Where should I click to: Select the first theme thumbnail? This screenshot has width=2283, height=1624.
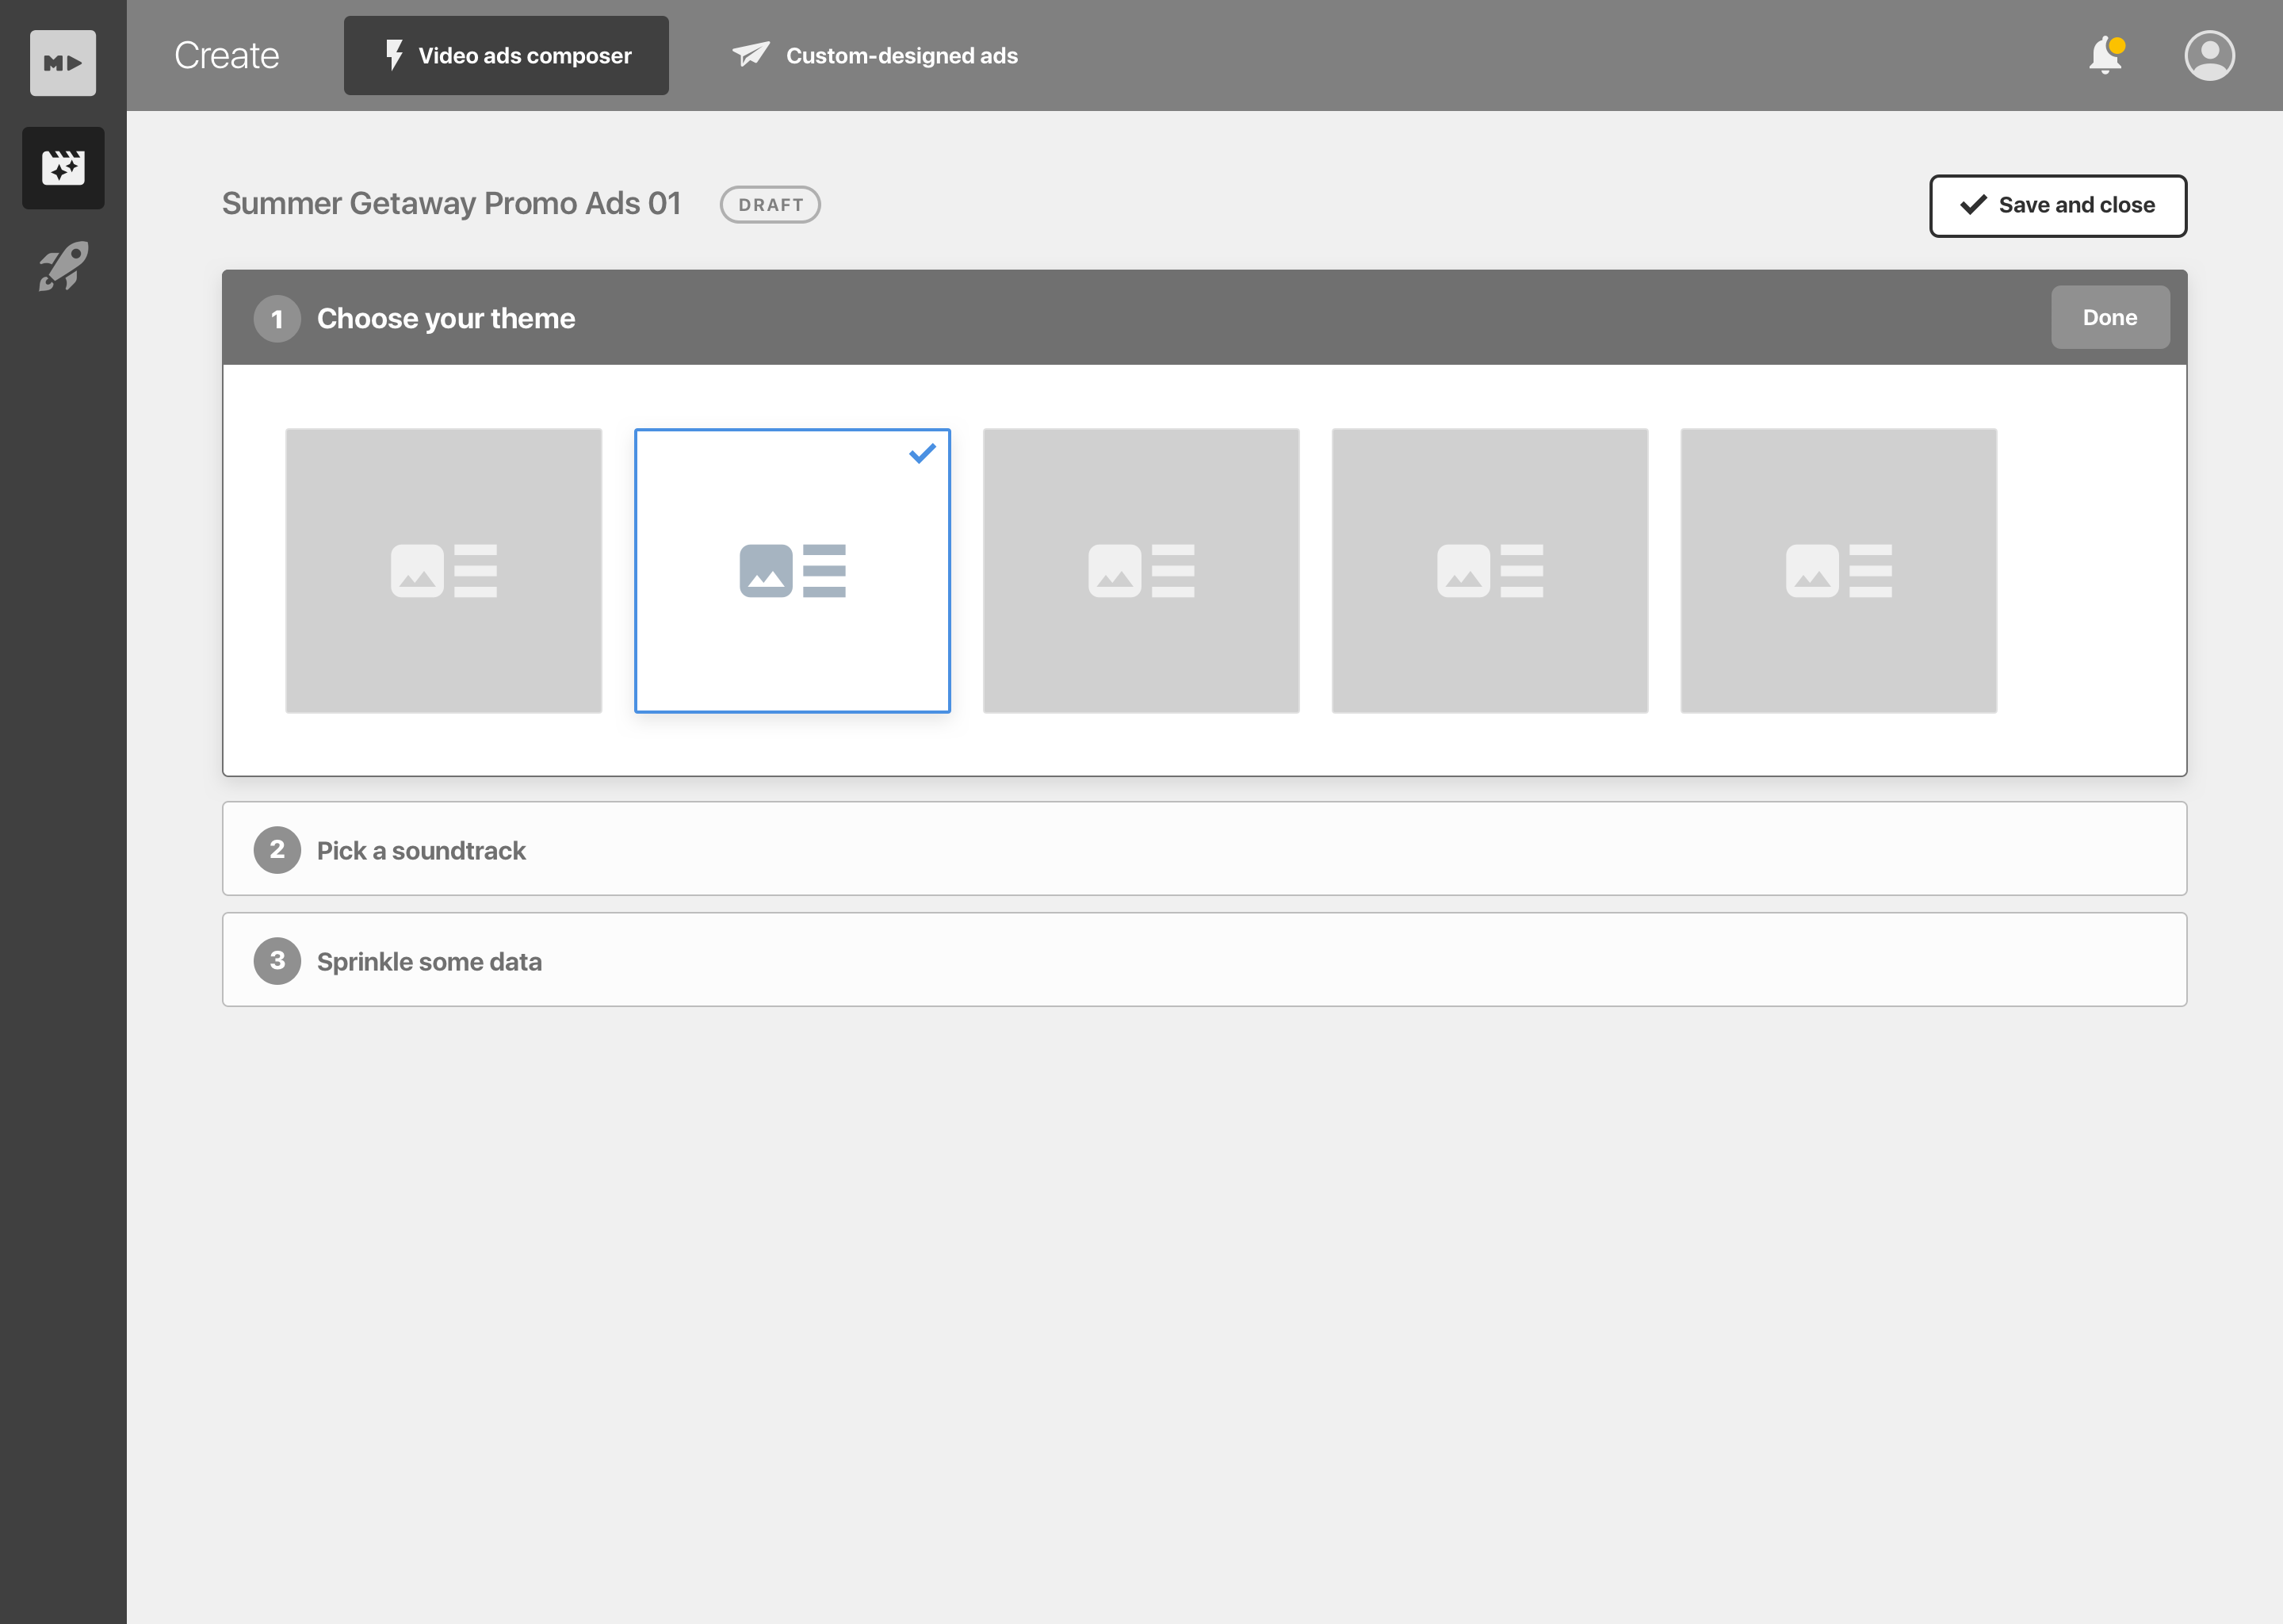pos(444,571)
